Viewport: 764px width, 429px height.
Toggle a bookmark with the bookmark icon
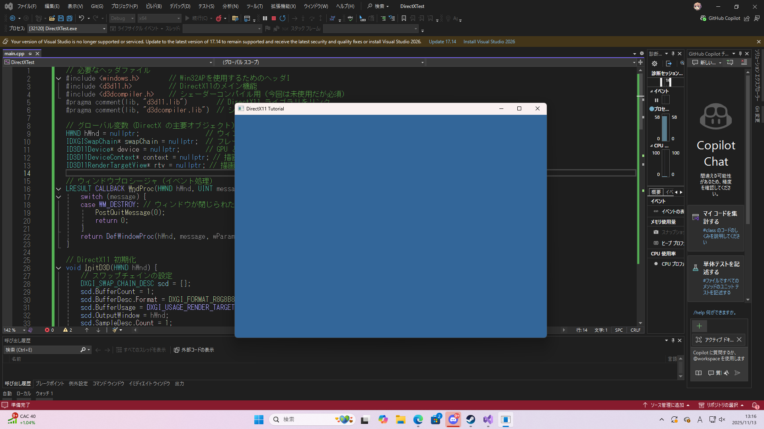(x=404, y=18)
